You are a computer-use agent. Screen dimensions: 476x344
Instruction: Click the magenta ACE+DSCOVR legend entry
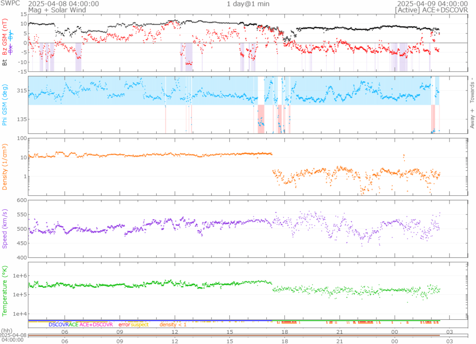coord(96,325)
